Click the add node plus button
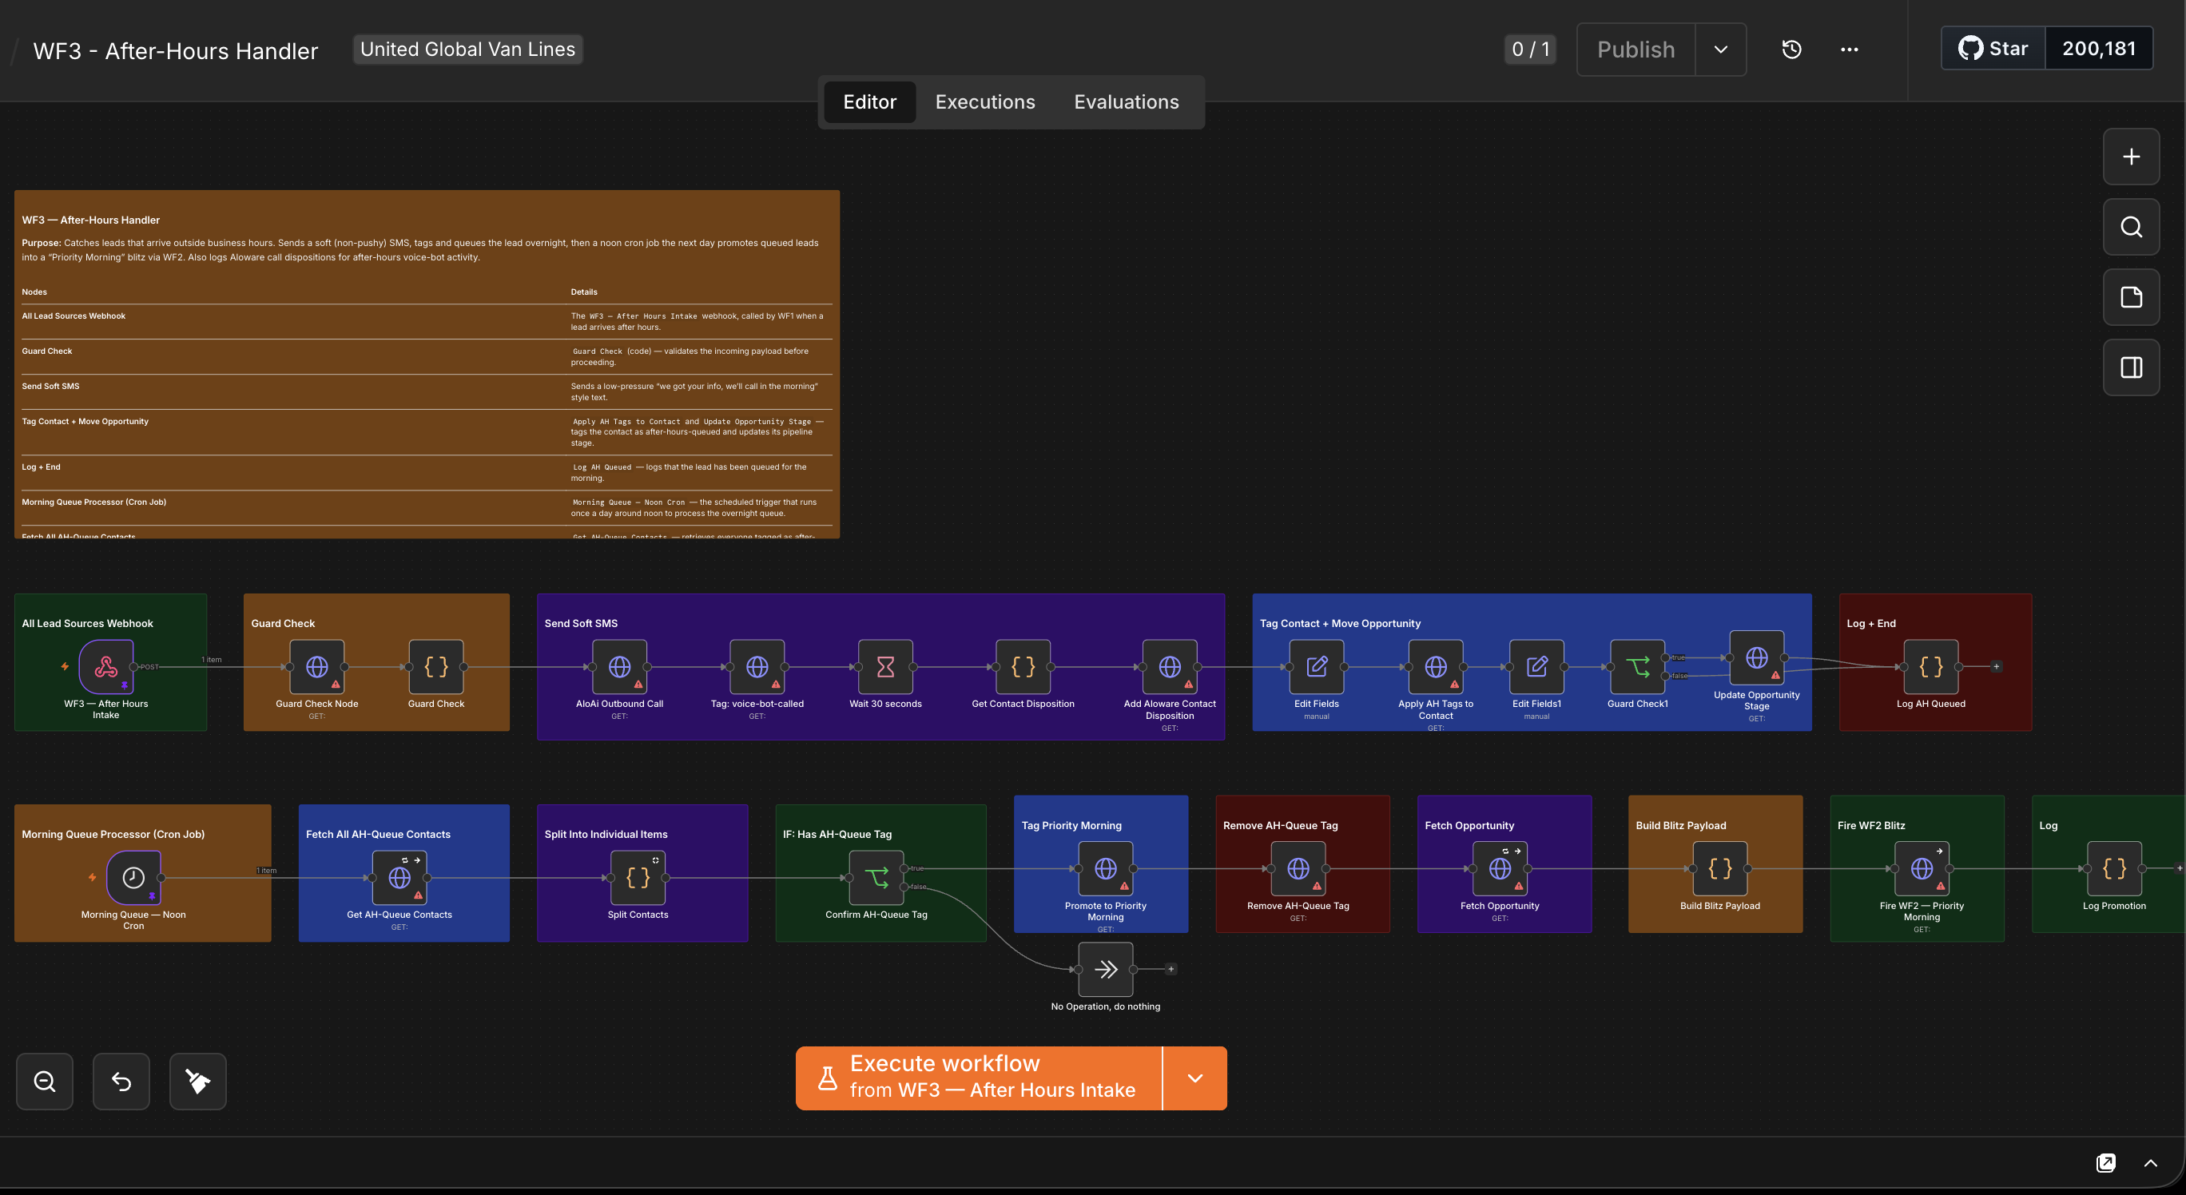 2131,157
